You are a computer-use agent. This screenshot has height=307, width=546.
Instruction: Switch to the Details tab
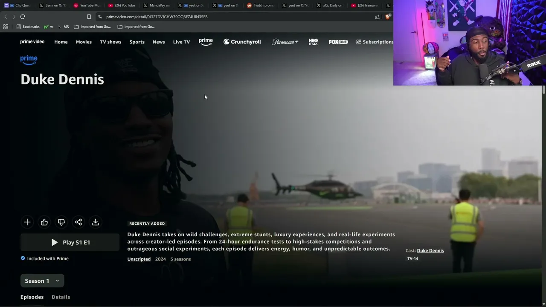[x=61, y=297]
